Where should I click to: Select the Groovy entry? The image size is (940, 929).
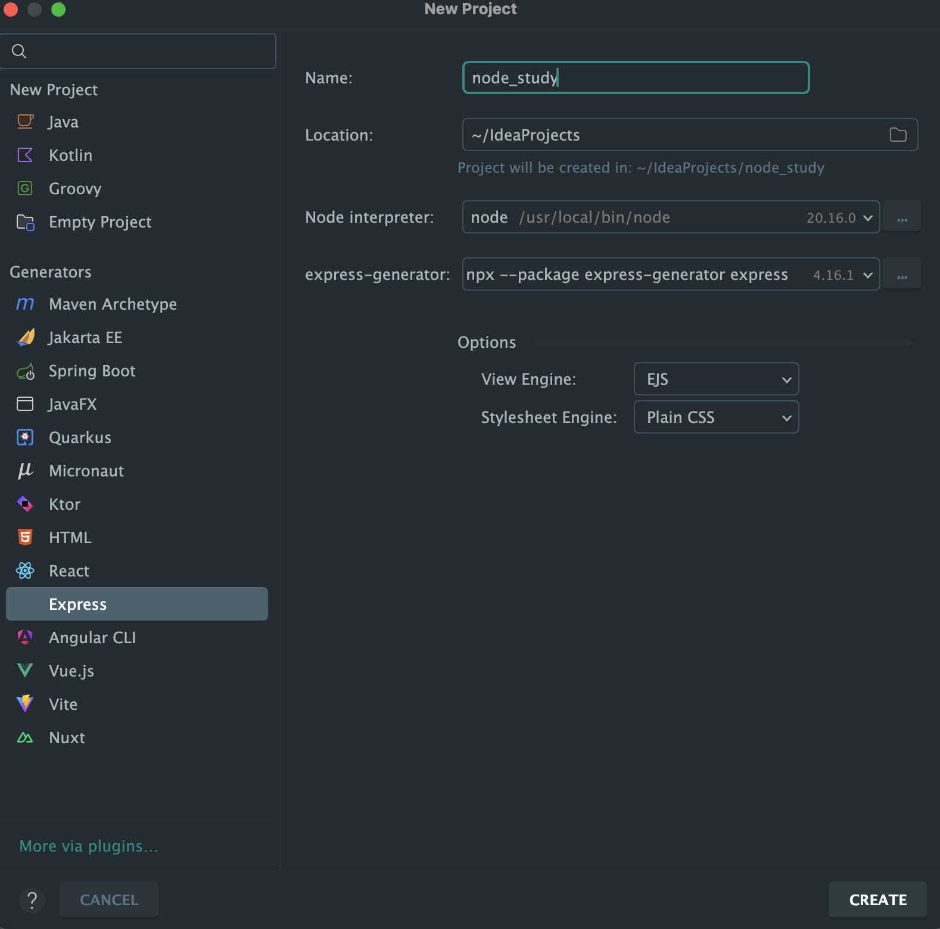(x=137, y=188)
